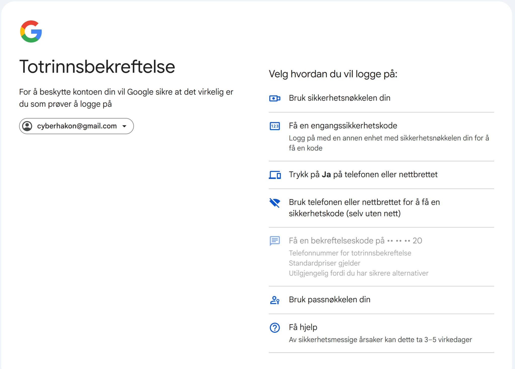The height and width of the screenshot is (369, 515).
Task: Click the 123 one-time code icon
Action: click(x=274, y=126)
